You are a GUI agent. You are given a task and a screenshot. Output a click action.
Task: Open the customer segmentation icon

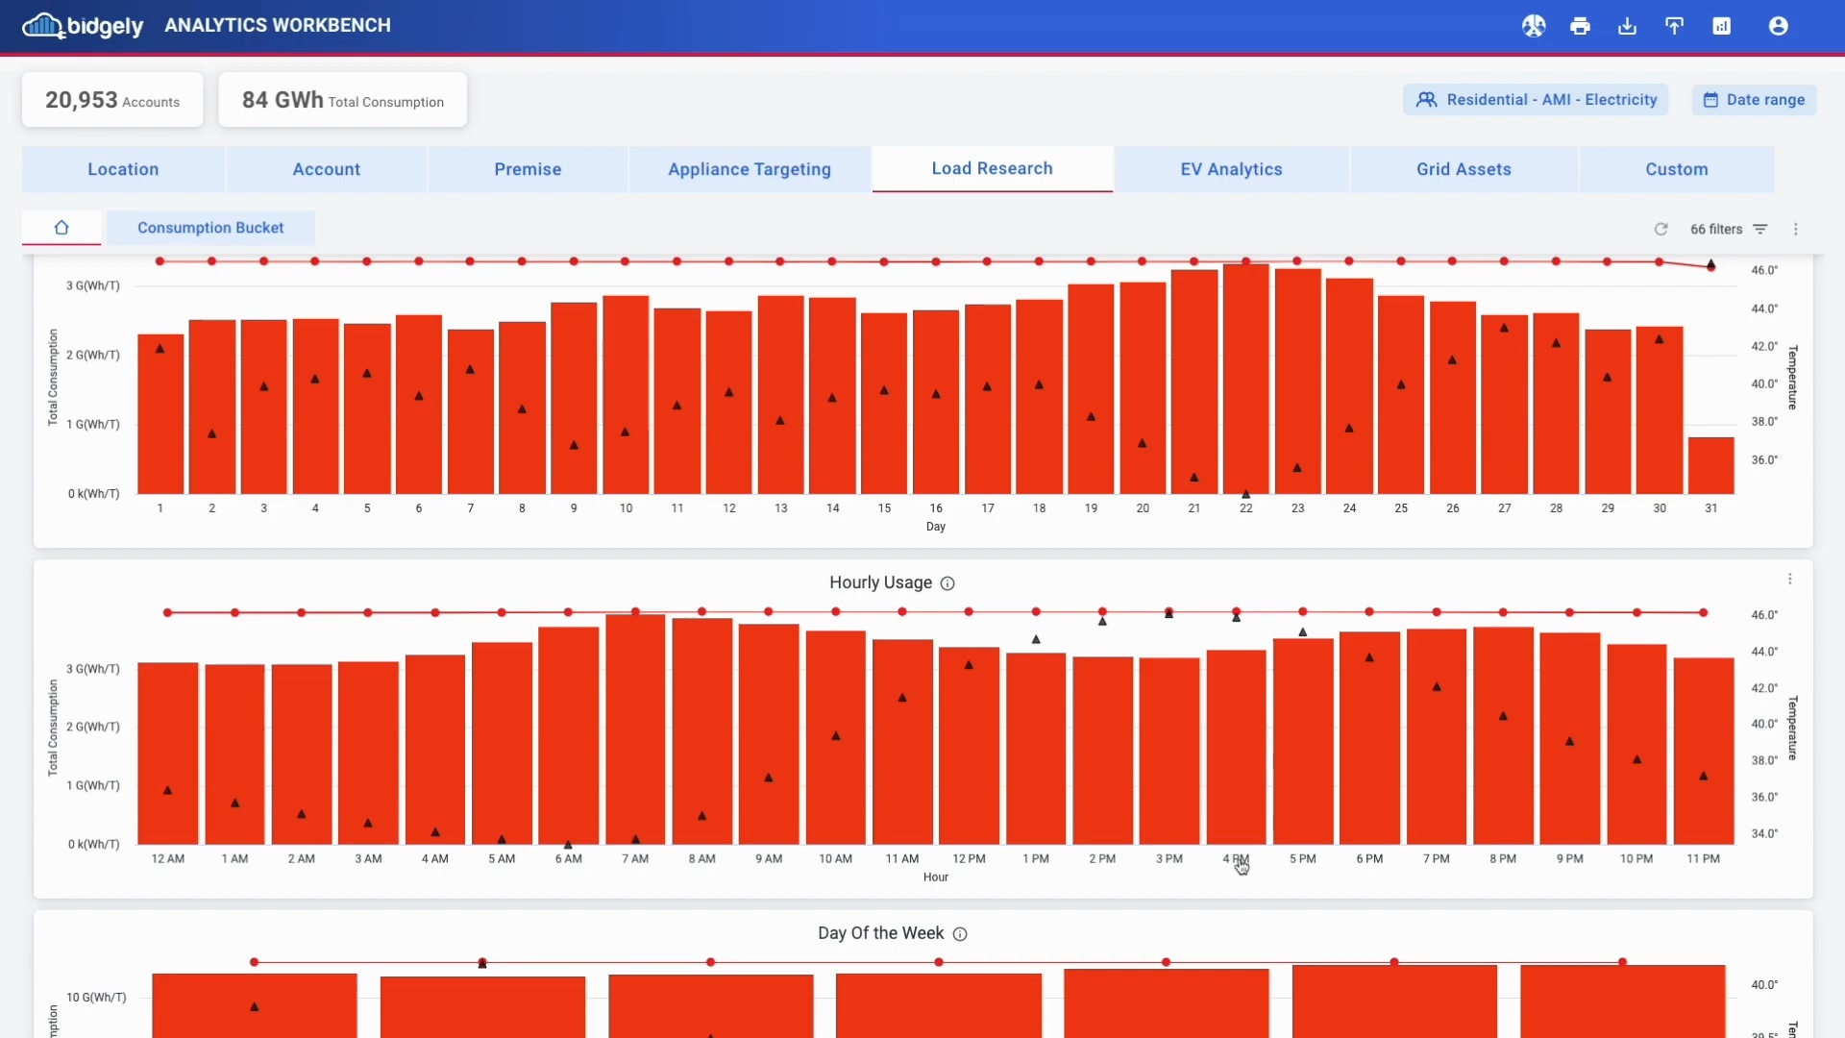(x=1534, y=26)
